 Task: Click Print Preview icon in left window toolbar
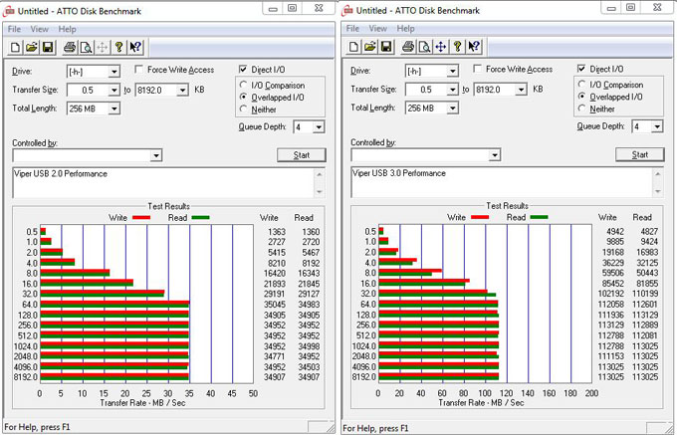coord(86,47)
